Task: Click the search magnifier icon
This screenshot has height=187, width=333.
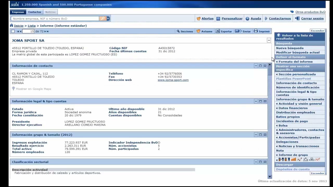Action: 103,18
